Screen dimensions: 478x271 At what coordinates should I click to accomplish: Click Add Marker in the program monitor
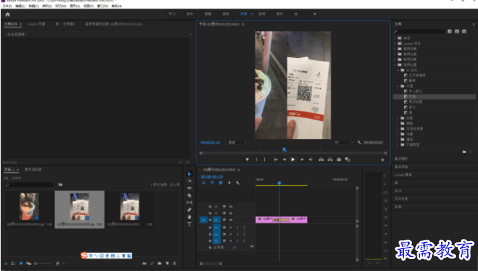(247, 160)
